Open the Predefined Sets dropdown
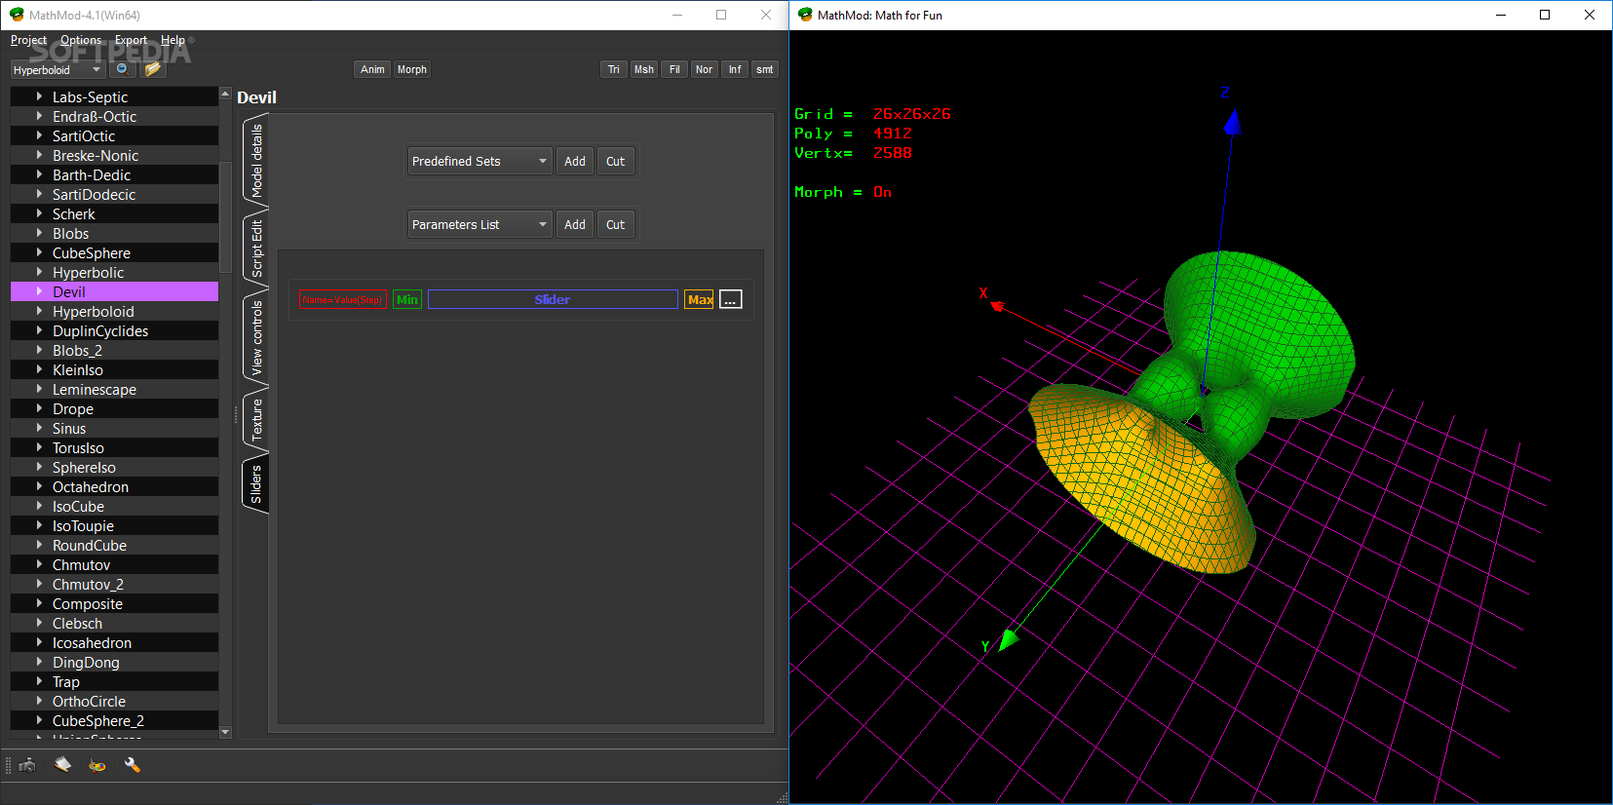The image size is (1613, 805). pyautogui.click(x=480, y=161)
